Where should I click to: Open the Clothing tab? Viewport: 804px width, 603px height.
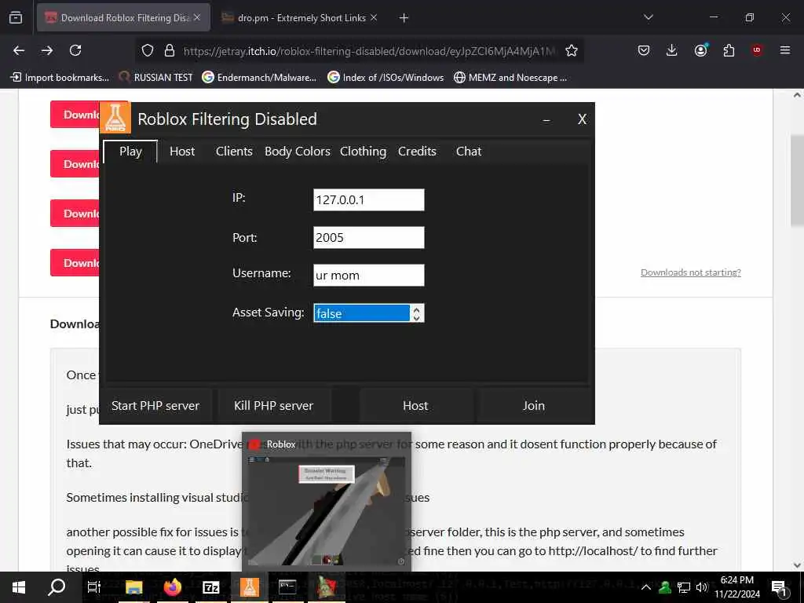pyautogui.click(x=363, y=152)
